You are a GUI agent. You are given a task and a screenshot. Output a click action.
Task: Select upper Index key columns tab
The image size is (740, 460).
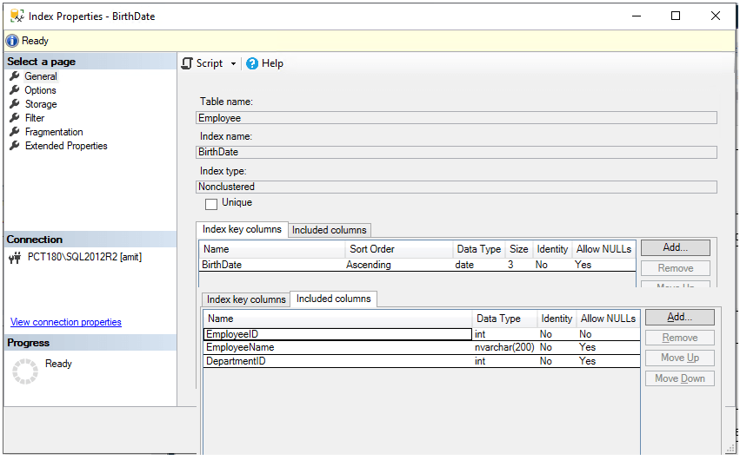(x=242, y=229)
